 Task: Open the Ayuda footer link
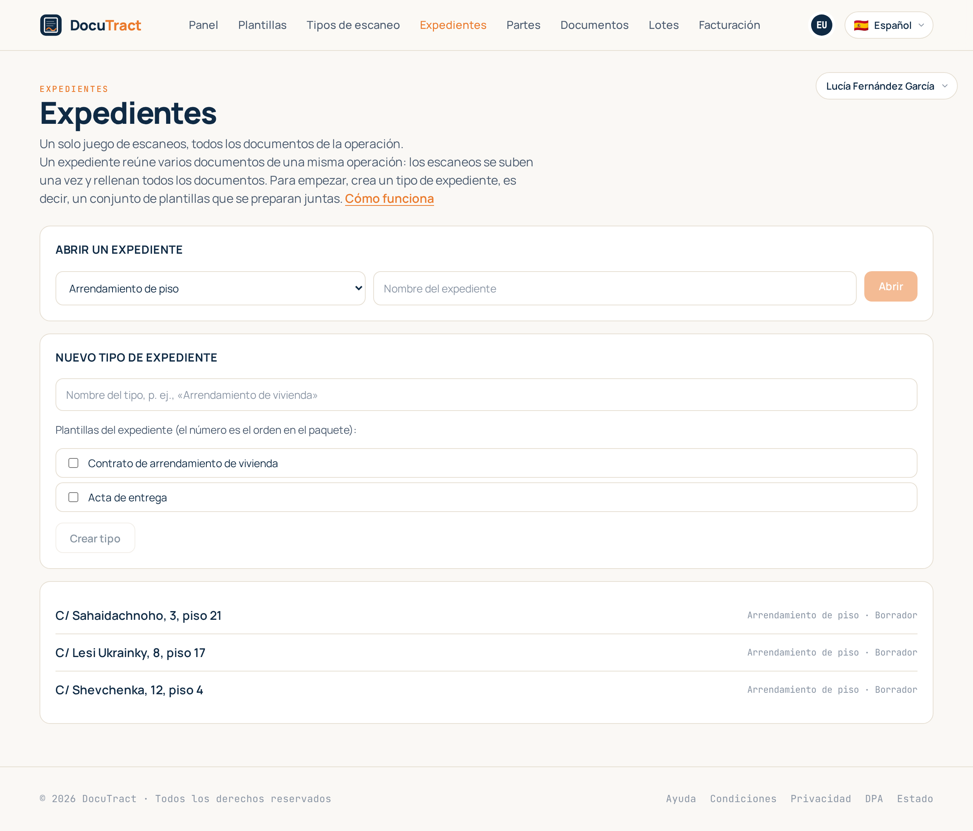[681, 799]
